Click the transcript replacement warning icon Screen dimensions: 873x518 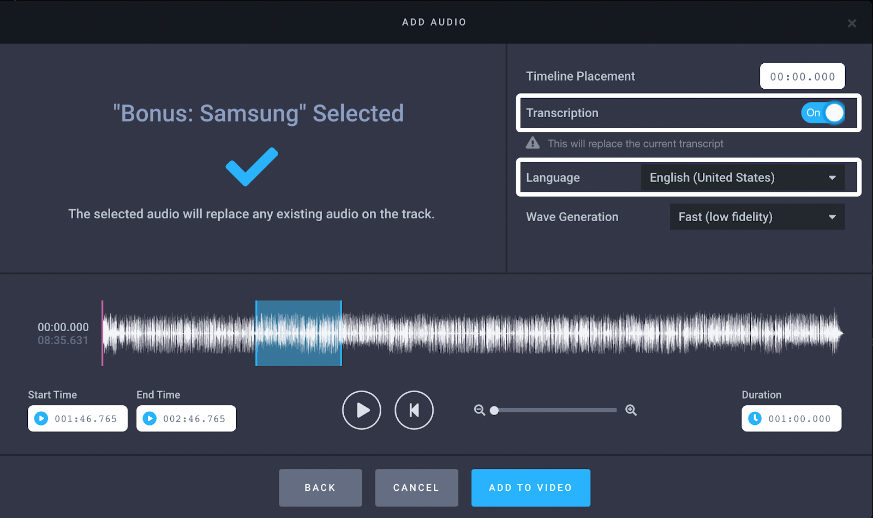533,143
